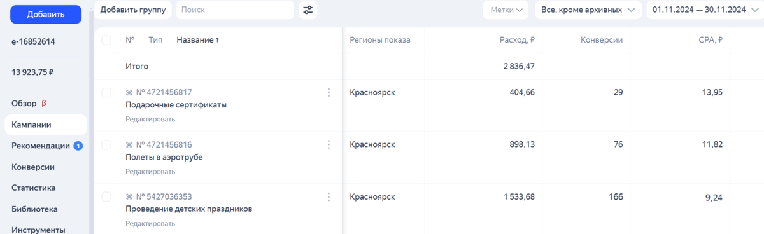Viewport: 764px width, 234px height.
Task: Click the Расход, ₽ column header
Action: click(517, 40)
